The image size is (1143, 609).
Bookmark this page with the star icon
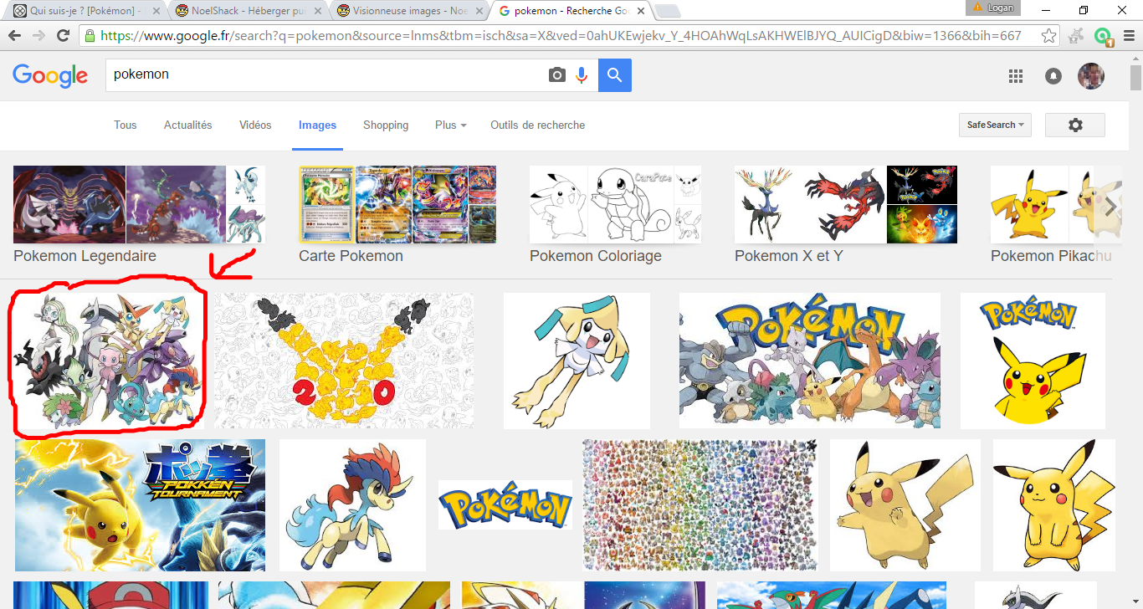click(x=1049, y=36)
